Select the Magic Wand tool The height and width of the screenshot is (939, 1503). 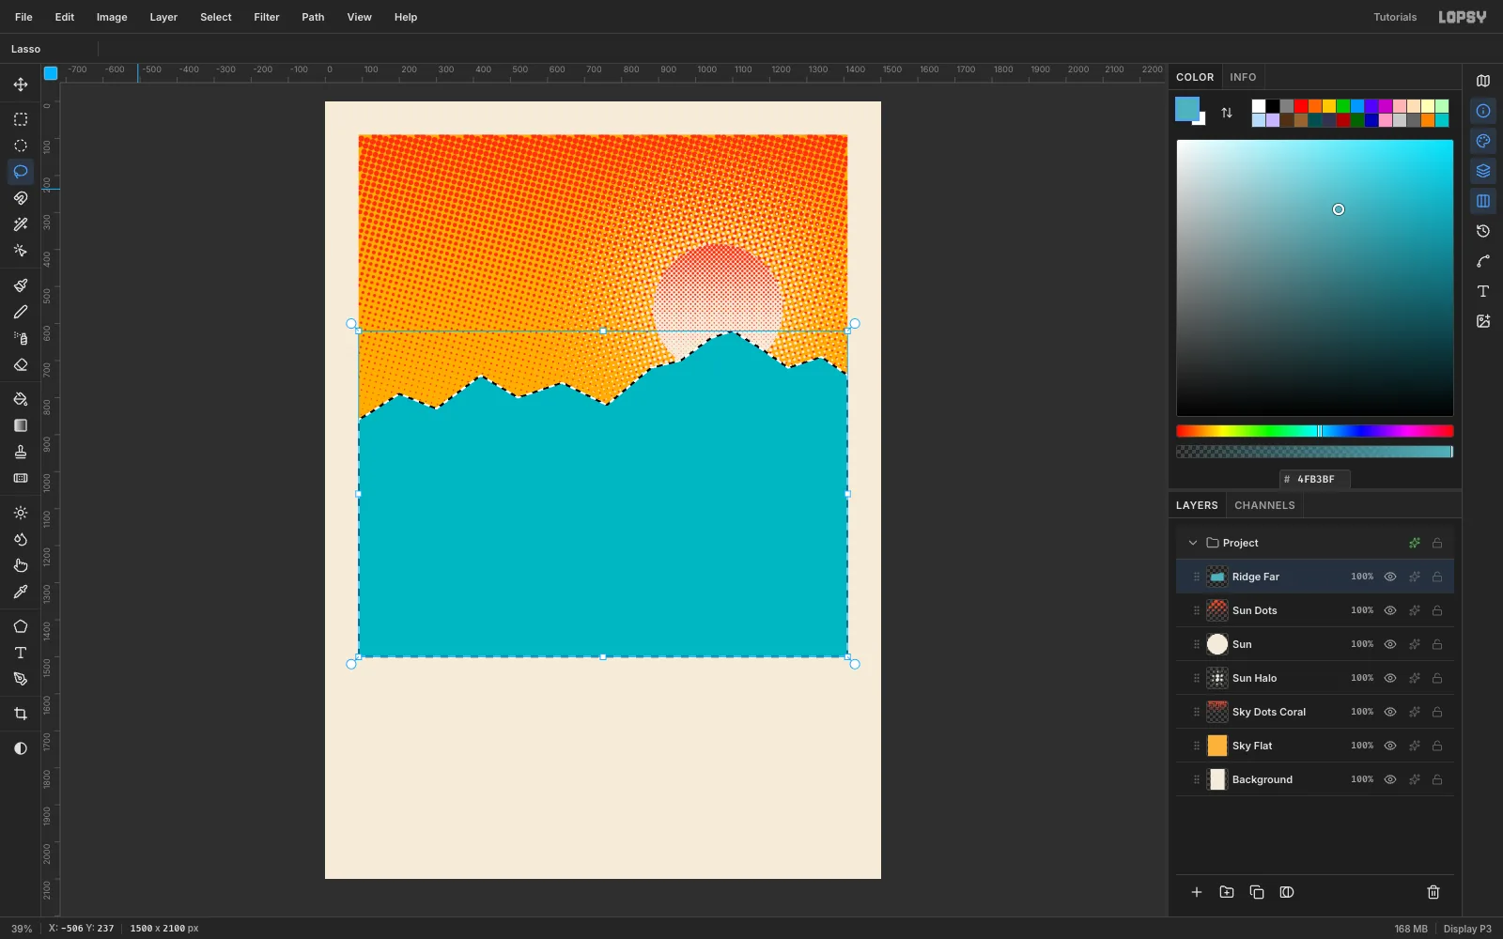pyautogui.click(x=21, y=224)
